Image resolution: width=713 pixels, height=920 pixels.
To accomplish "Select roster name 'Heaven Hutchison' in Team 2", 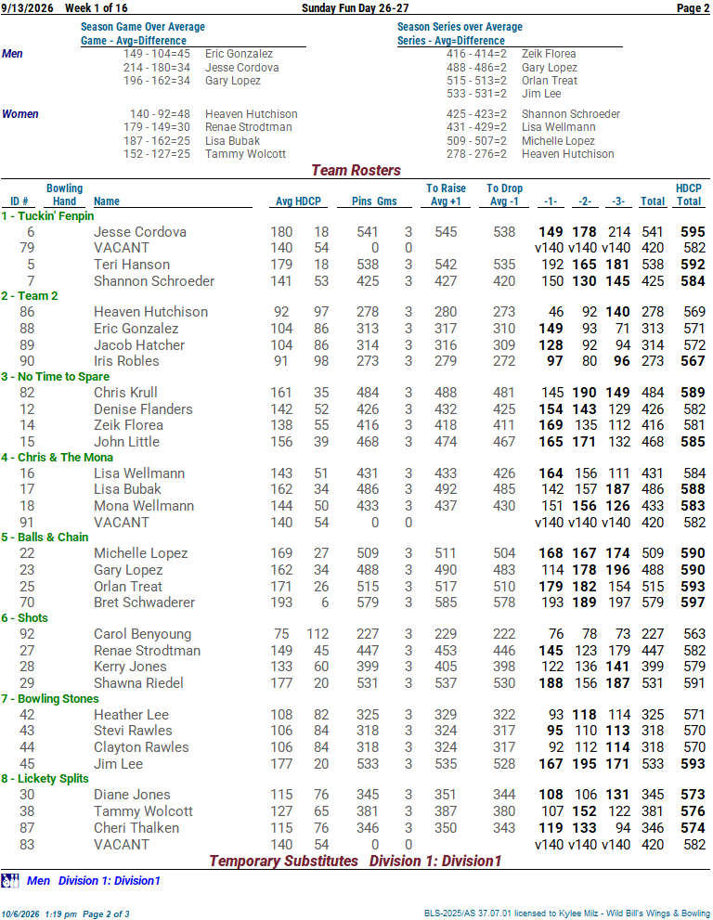I will click(x=150, y=312).
